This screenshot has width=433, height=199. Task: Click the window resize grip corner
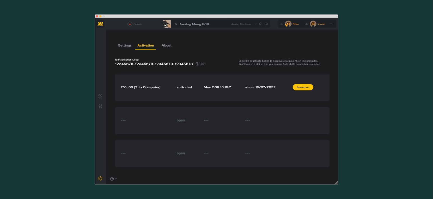coord(336,183)
